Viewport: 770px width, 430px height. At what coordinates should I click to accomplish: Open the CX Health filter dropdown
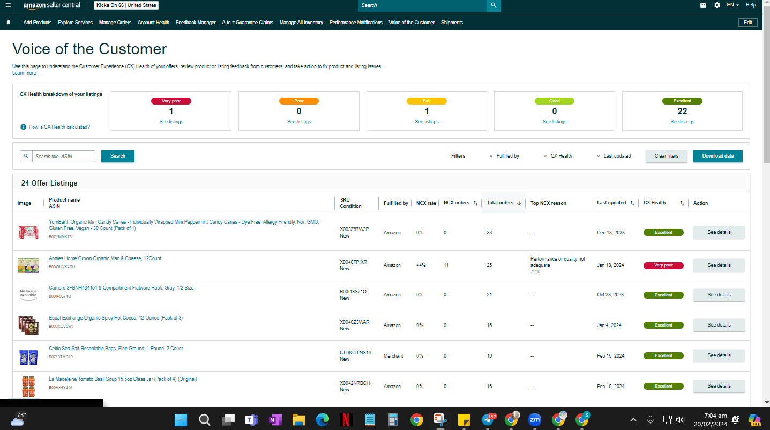pyautogui.click(x=557, y=156)
